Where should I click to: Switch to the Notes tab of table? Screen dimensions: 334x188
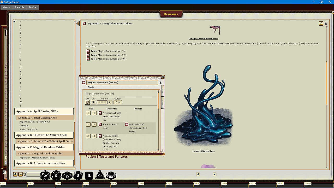tap(163, 102)
